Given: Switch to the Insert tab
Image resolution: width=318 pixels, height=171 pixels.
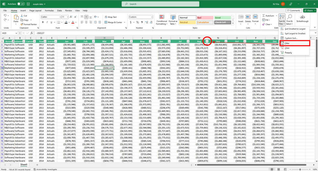Looking at the screenshot, I should (x=23, y=11).
